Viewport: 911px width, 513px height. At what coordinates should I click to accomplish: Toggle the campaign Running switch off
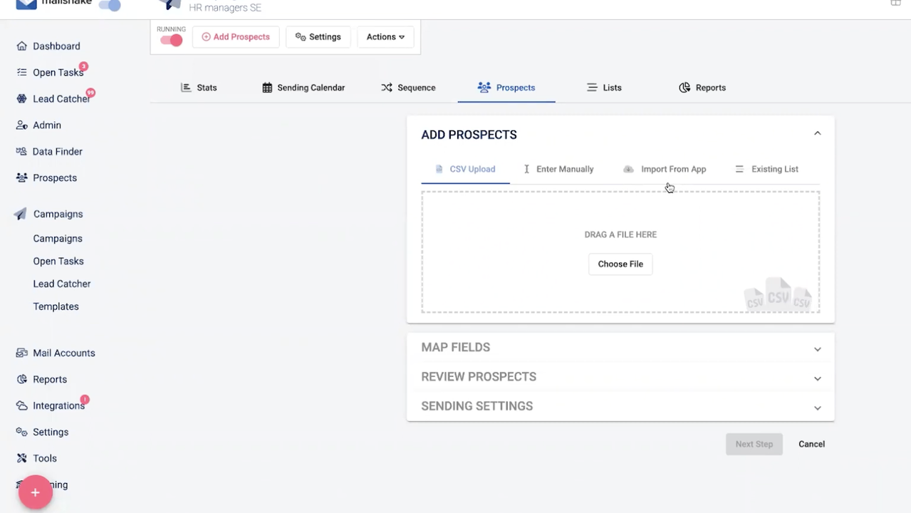pyautogui.click(x=172, y=41)
